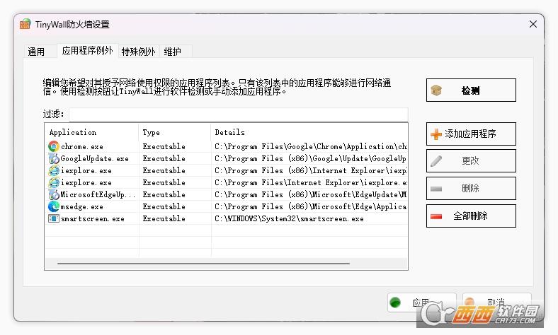The height and width of the screenshot is (335, 558).
Task: Click the 删除 delete button
Action: pyautogui.click(x=471, y=188)
